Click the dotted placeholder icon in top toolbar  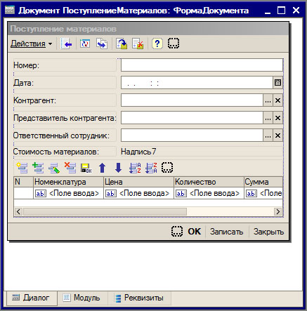[174, 44]
